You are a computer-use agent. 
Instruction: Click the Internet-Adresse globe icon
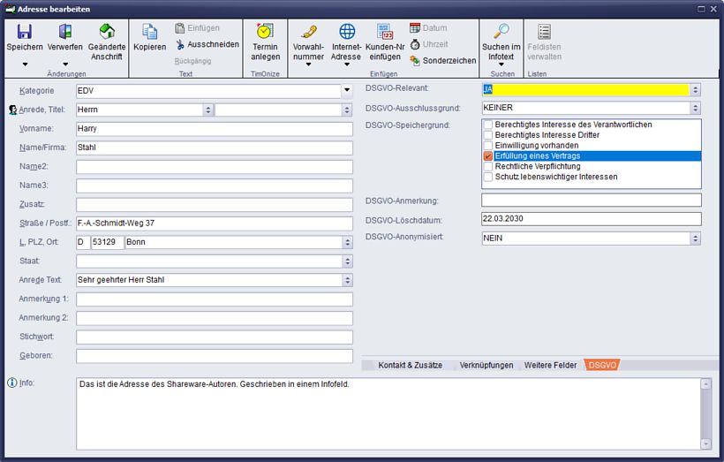tap(347, 33)
